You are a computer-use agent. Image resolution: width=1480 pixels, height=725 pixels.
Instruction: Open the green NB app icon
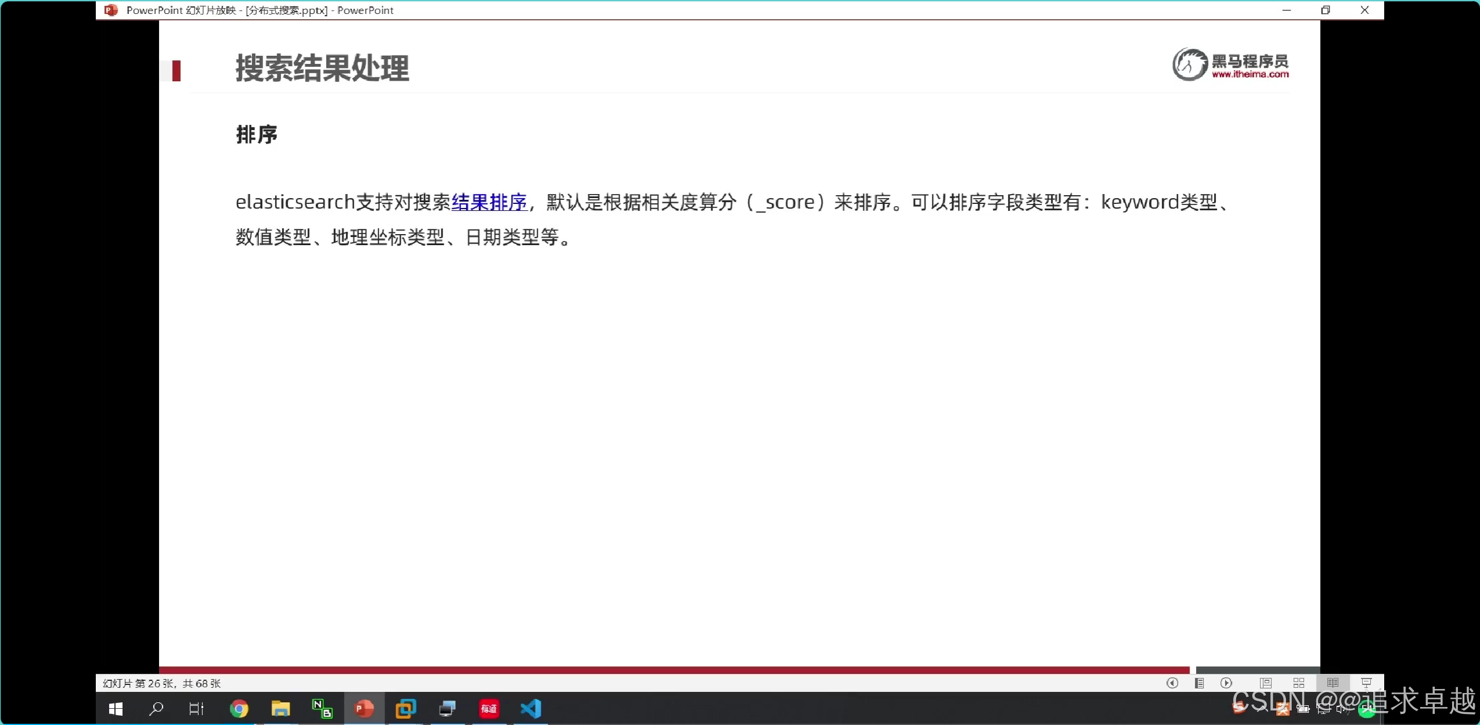[x=322, y=709]
